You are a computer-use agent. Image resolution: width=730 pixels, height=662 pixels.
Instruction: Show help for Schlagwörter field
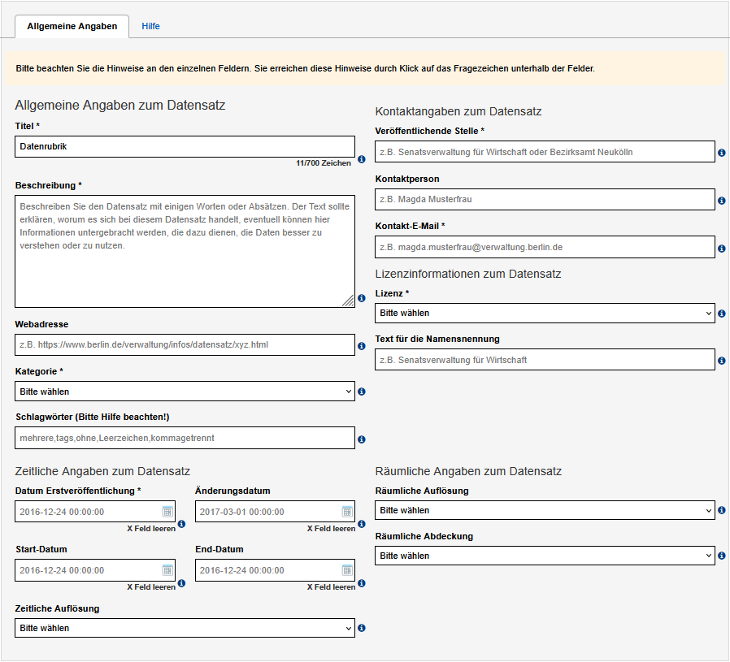[x=362, y=439]
